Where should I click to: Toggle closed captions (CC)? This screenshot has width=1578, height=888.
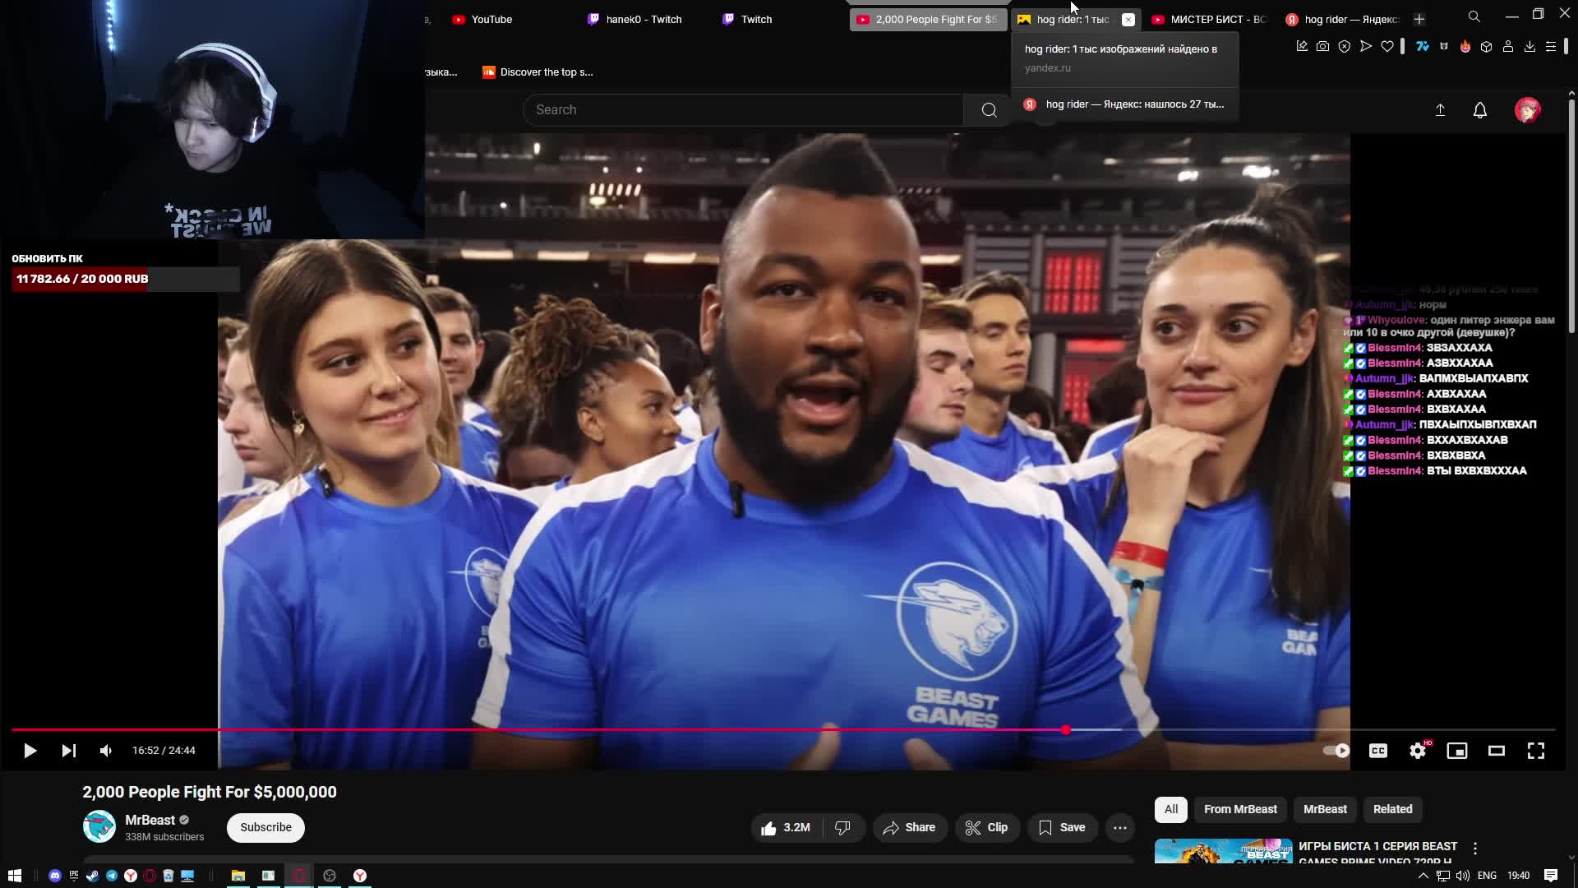coord(1378,751)
